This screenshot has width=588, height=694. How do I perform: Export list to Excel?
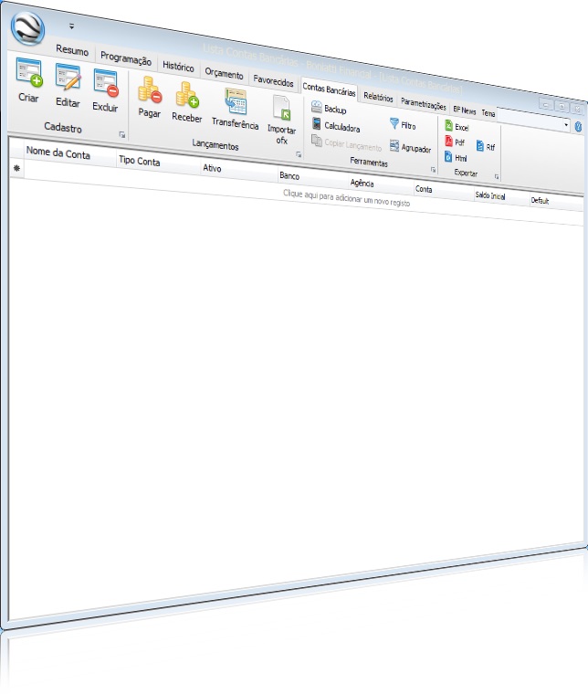pos(457,127)
